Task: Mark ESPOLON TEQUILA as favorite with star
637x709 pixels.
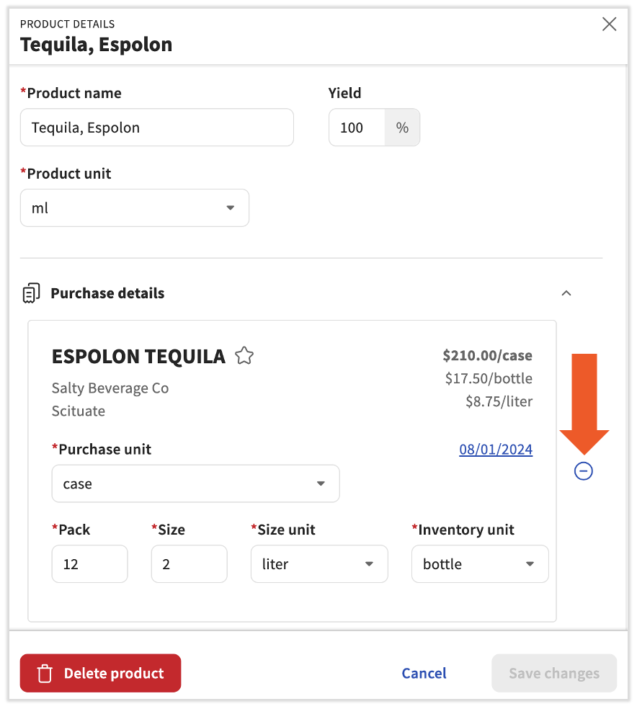Action: [244, 356]
